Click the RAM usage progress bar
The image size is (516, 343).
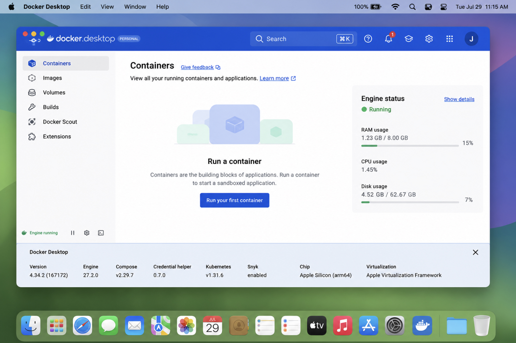[x=410, y=146]
